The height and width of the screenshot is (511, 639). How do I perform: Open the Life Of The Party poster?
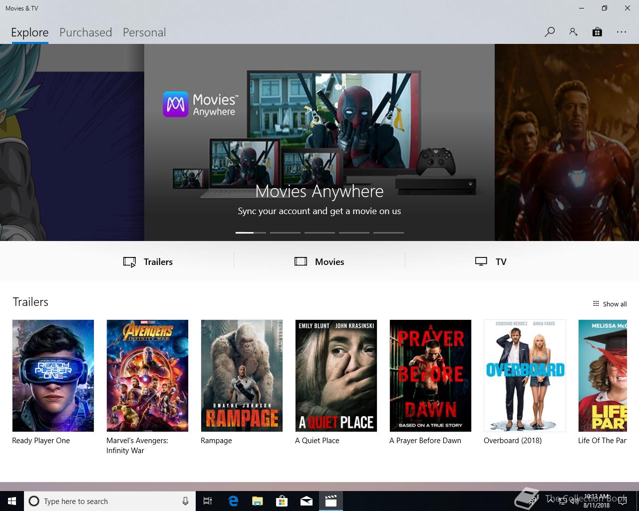(602, 376)
